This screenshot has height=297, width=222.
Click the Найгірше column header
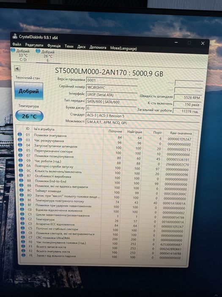point(134,132)
